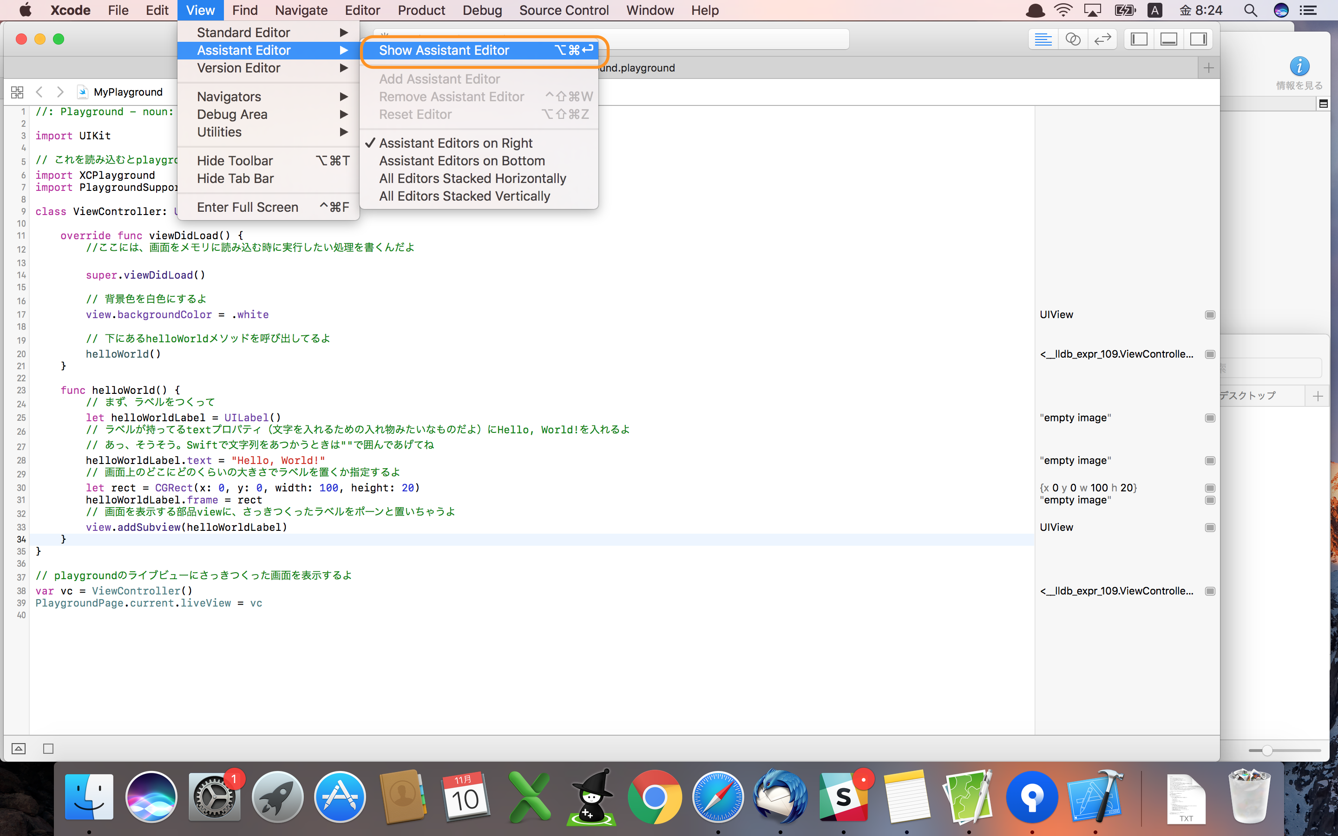Click the MyPlayground file in jump bar
The height and width of the screenshot is (836, 1338).
coord(120,92)
